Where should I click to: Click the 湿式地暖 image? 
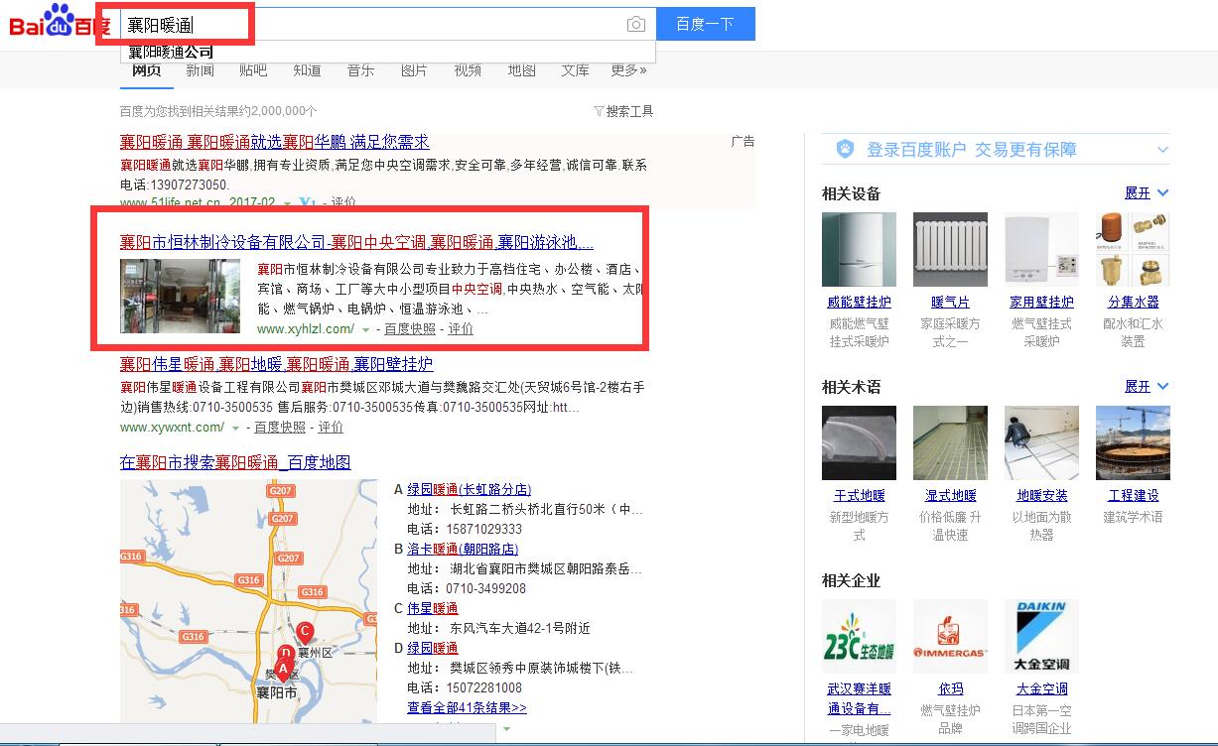(x=950, y=442)
